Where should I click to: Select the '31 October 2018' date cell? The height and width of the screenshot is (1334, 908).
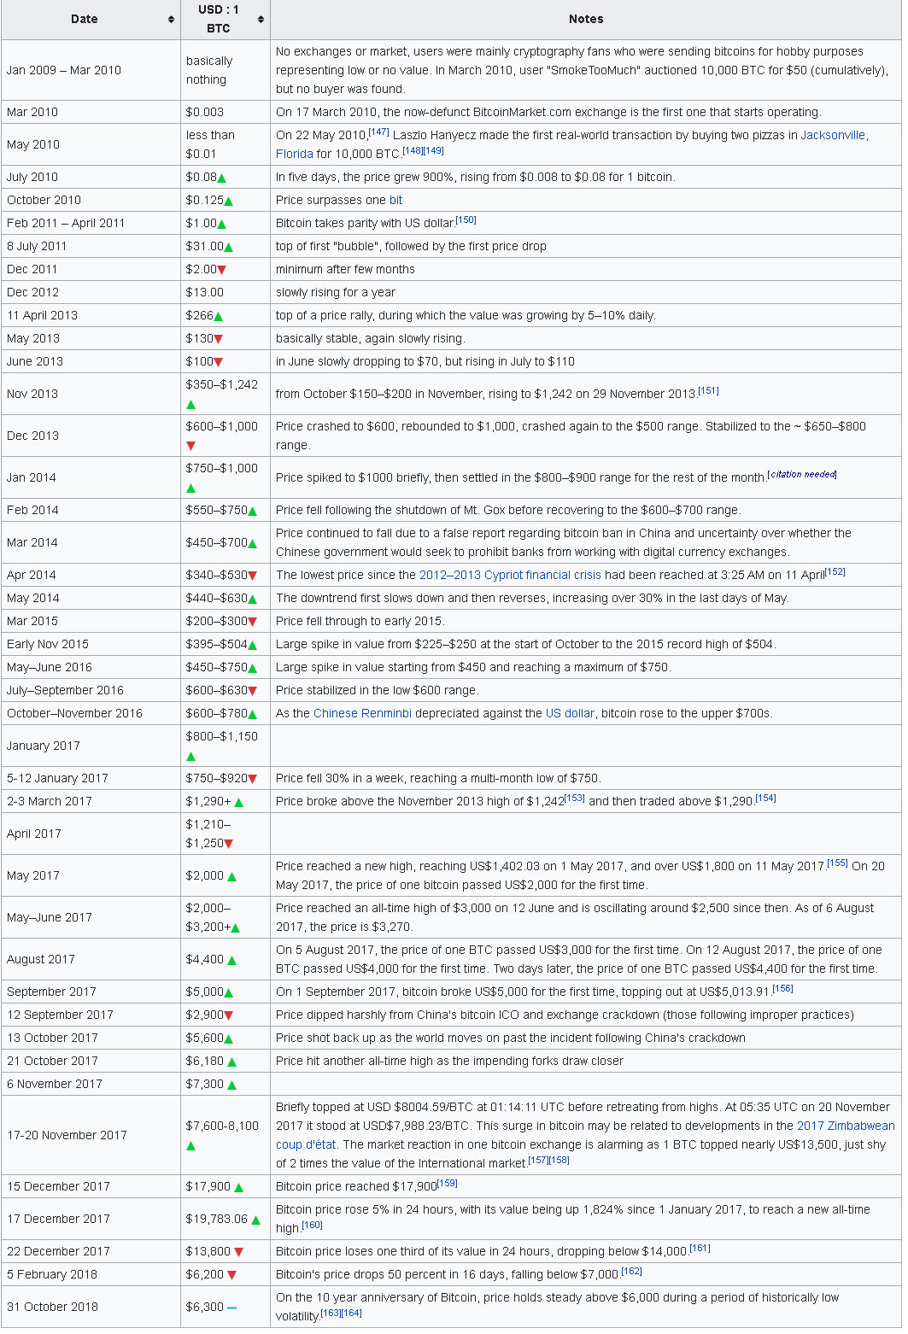(x=91, y=1307)
